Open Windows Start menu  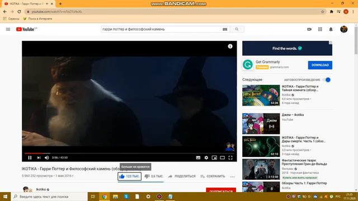pos(5,197)
